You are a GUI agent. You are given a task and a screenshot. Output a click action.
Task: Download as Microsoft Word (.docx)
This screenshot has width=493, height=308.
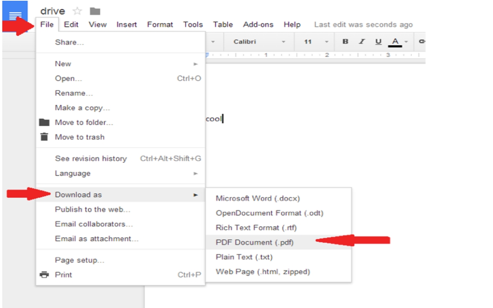[278, 198]
